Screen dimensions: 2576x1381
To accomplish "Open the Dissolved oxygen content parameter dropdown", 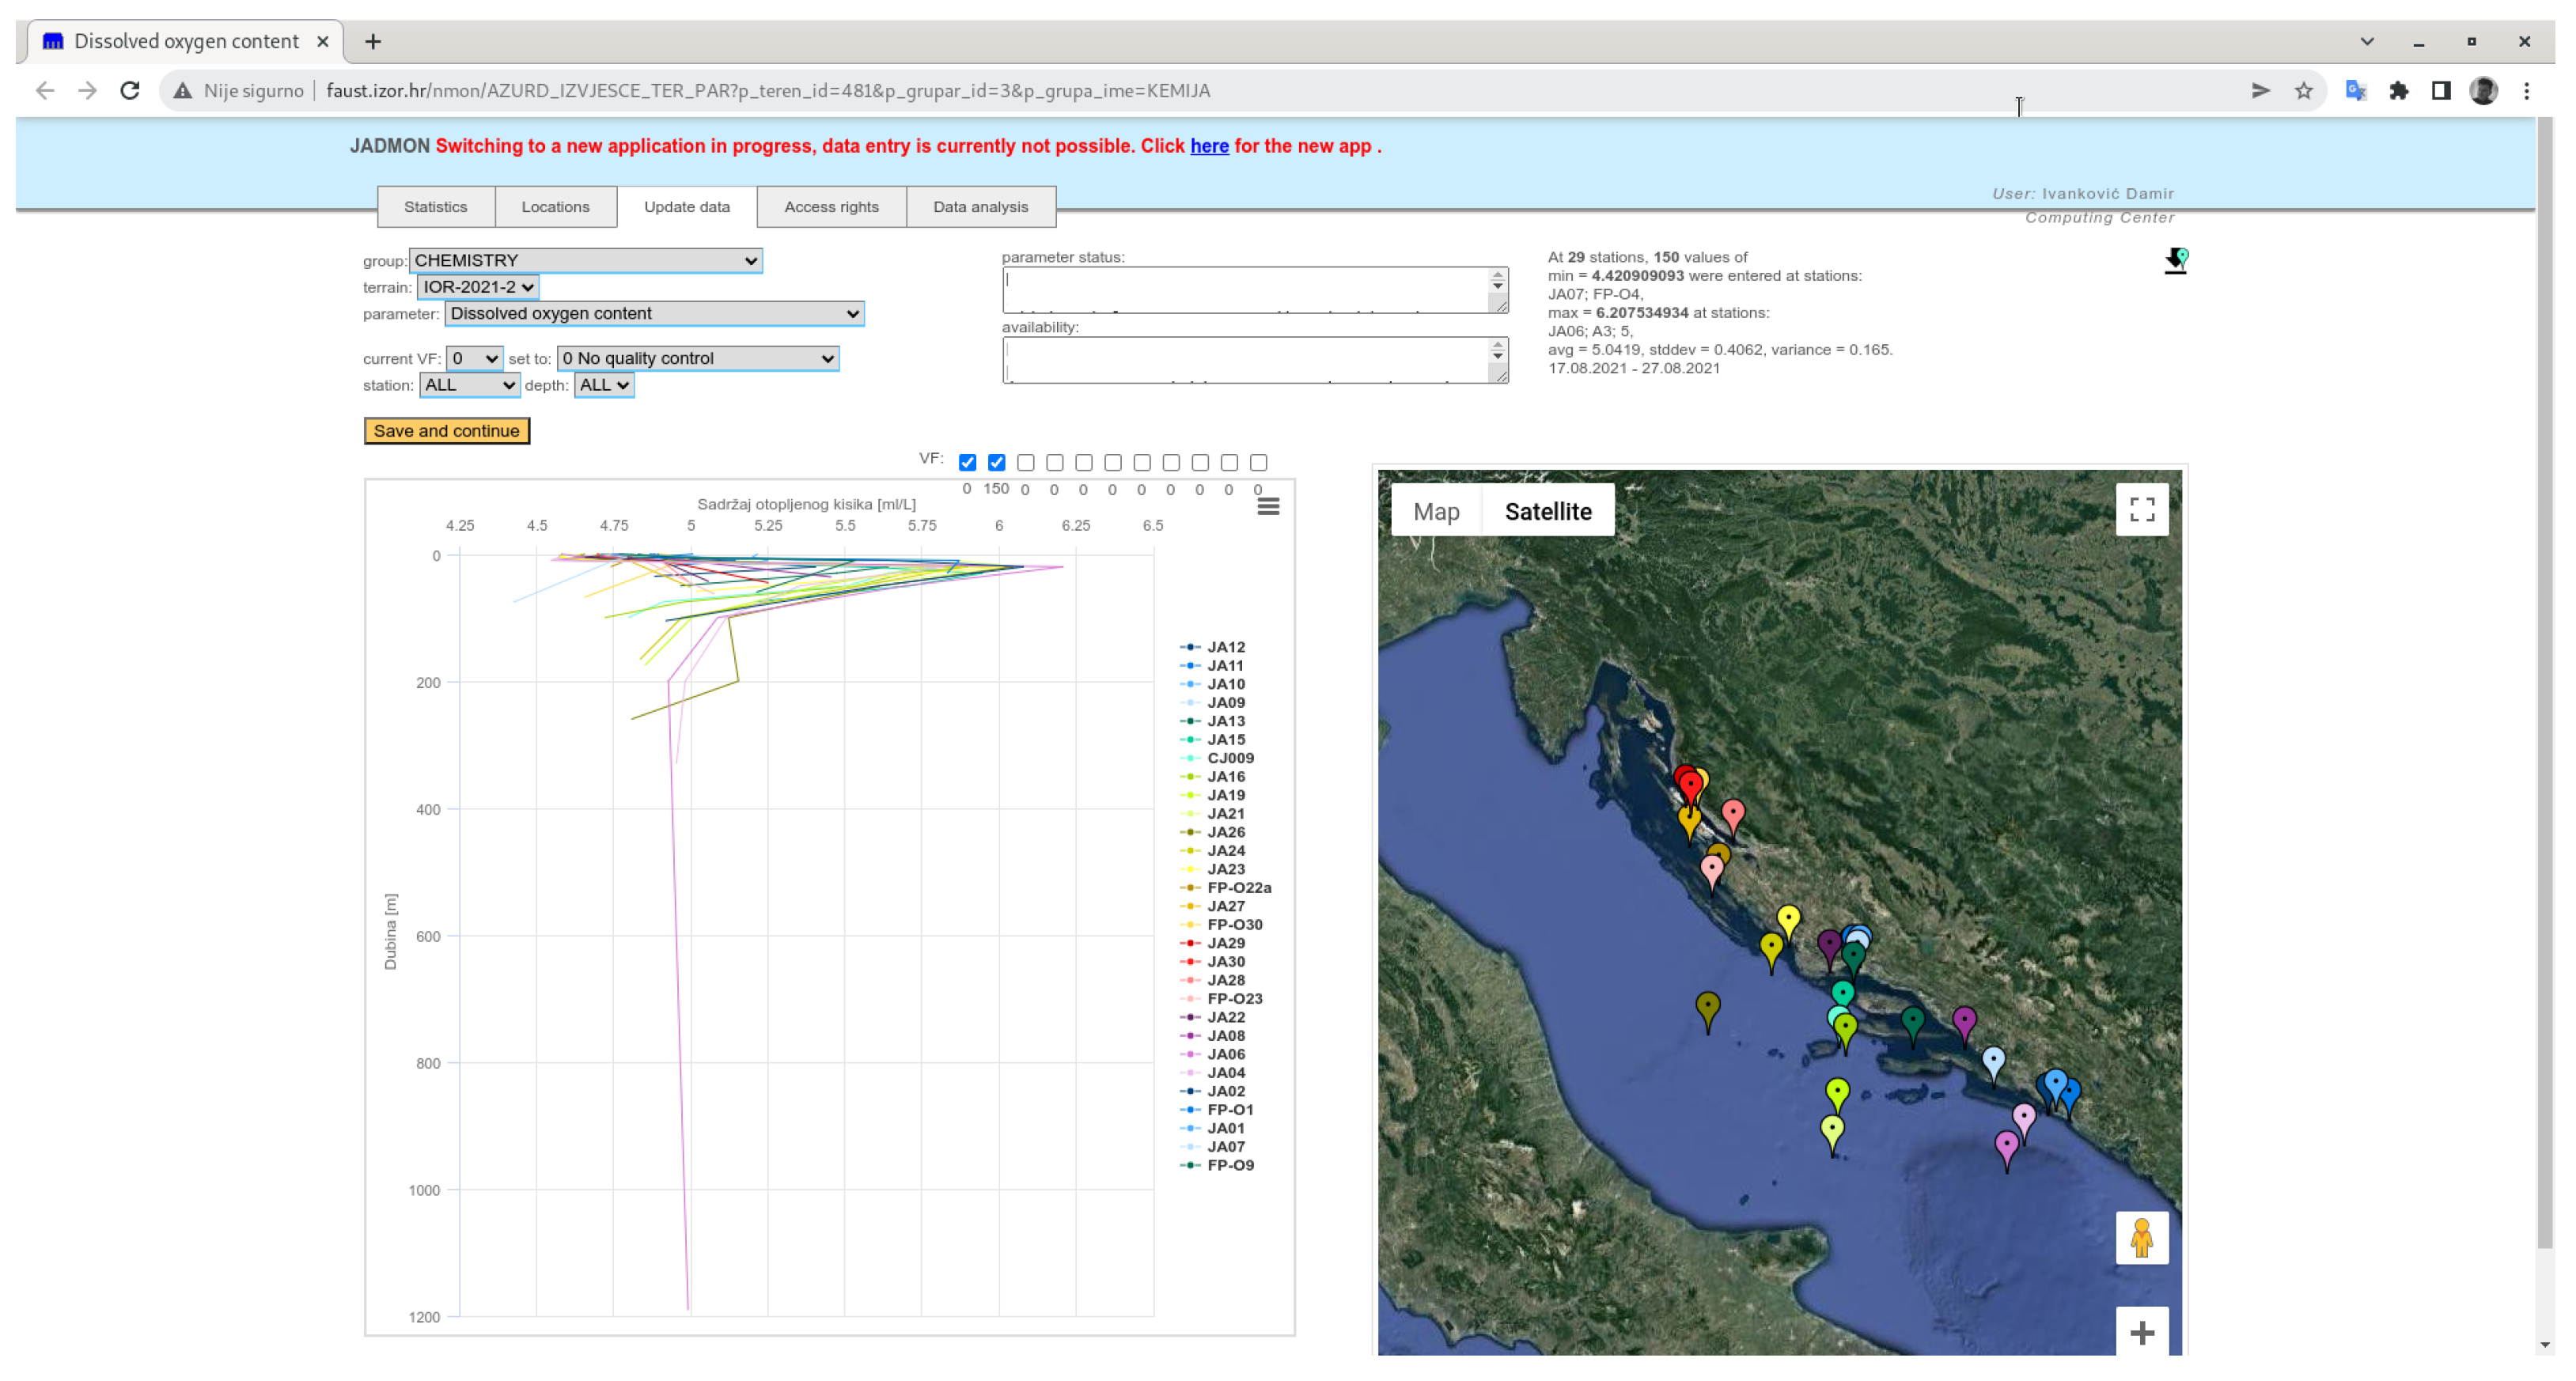I will [654, 314].
